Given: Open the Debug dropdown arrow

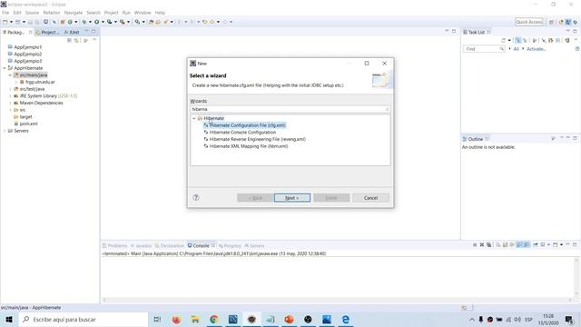Looking at the screenshot, I should (90, 22).
